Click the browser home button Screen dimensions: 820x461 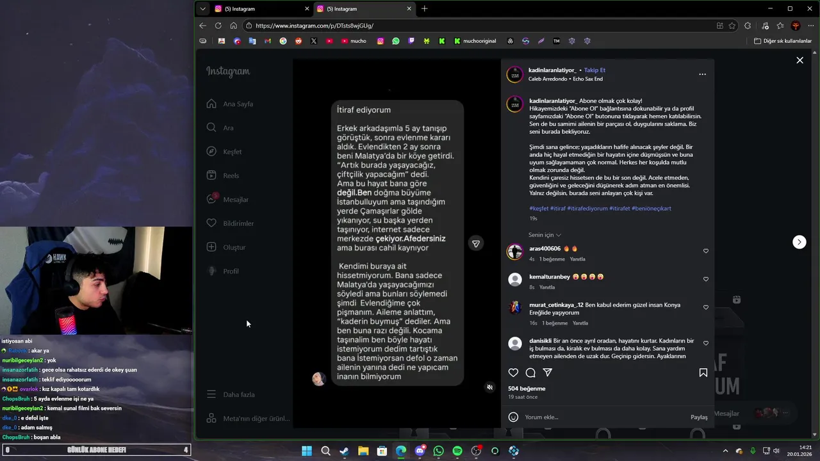point(233,26)
